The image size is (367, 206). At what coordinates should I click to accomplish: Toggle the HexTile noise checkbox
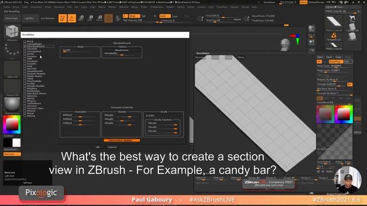pos(25,69)
